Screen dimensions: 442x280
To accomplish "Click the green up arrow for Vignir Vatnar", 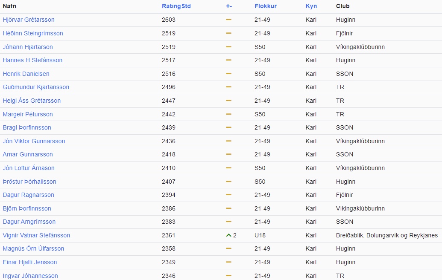I will coord(228,235).
